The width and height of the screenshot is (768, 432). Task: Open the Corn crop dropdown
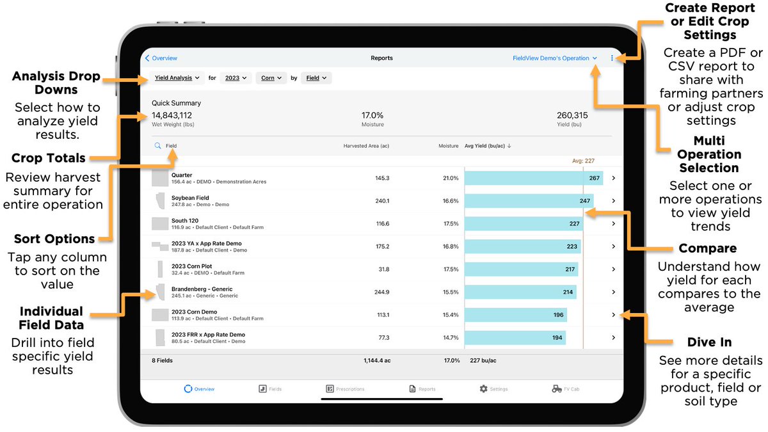click(x=271, y=78)
